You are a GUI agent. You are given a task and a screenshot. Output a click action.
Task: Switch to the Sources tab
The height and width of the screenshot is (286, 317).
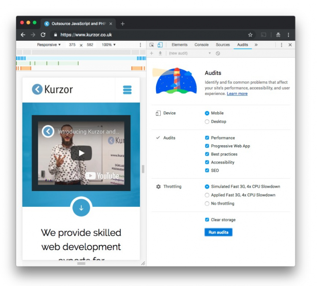[x=223, y=45]
